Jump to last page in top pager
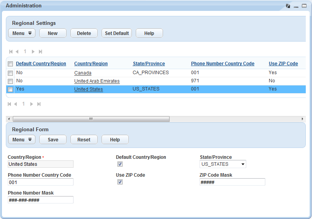 point(40,52)
